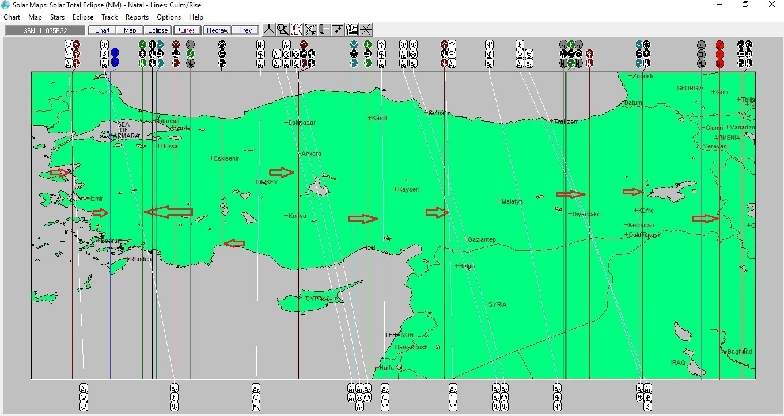Activate the hand pan tool
Screen dimensions: 784x416
(x=296, y=29)
